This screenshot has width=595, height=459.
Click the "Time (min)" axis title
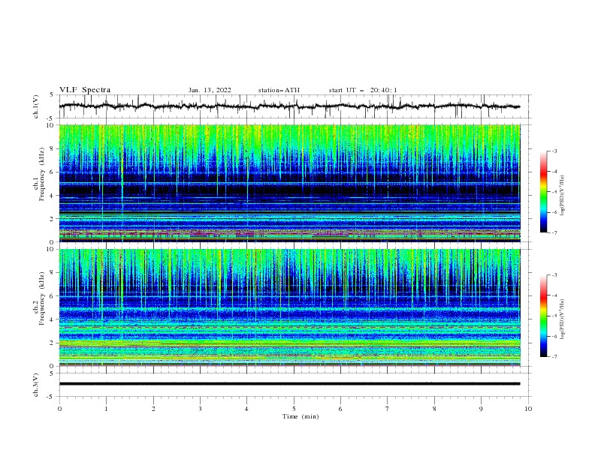(x=301, y=416)
